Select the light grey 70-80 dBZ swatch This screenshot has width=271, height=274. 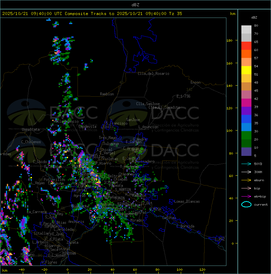[x=246, y=30]
